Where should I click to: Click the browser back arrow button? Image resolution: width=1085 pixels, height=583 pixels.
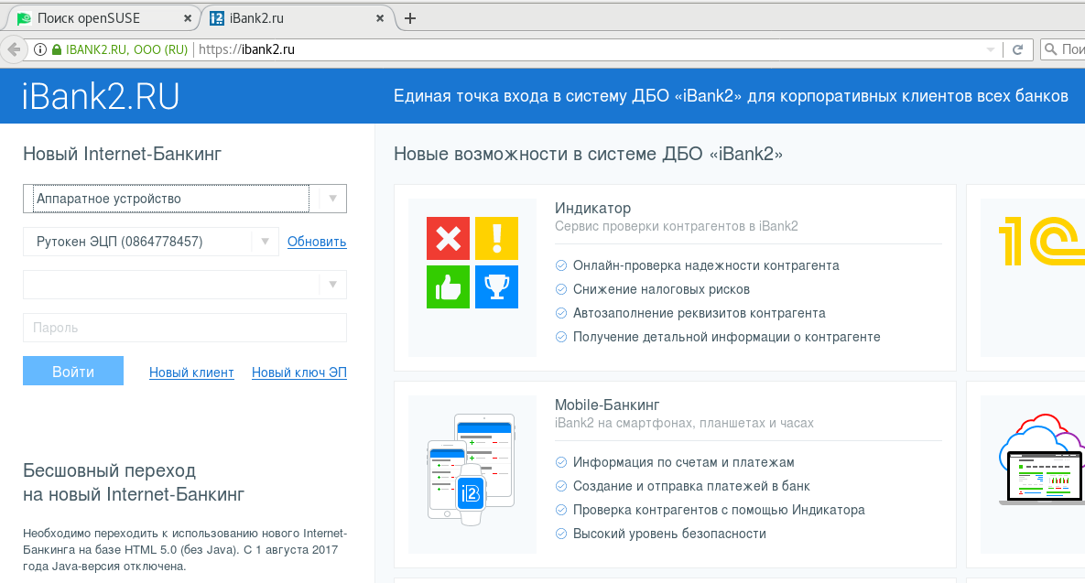[13, 49]
